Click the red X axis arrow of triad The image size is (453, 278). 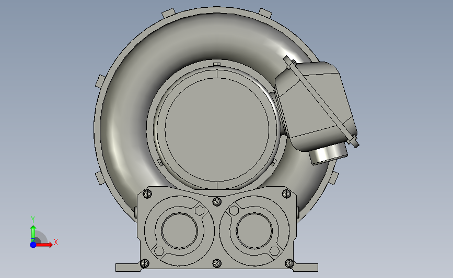[x=44, y=245]
